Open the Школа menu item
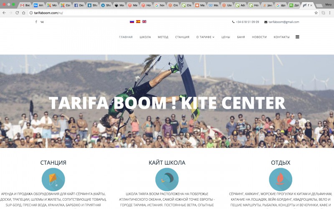 (145, 37)
